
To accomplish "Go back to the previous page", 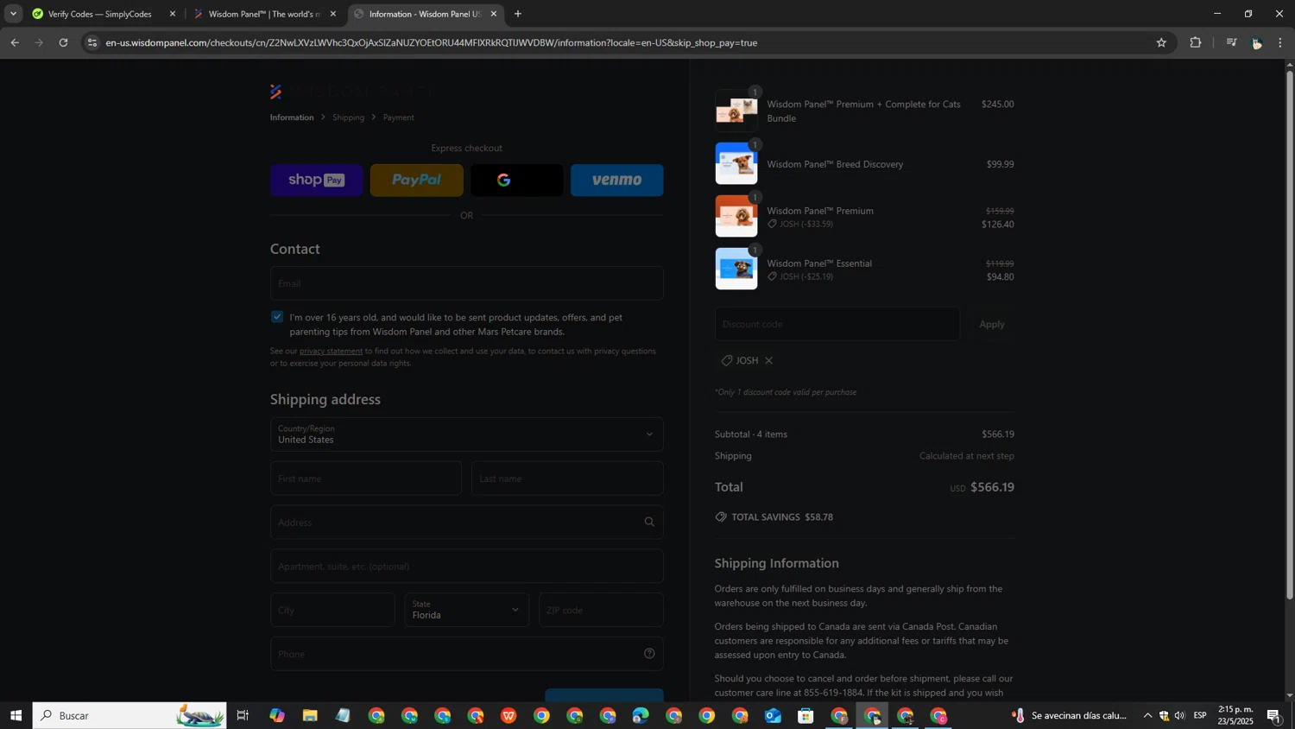I will 15,42.
